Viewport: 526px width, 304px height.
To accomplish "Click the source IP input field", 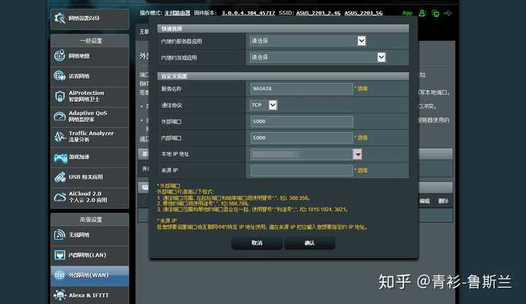I will click(x=301, y=171).
